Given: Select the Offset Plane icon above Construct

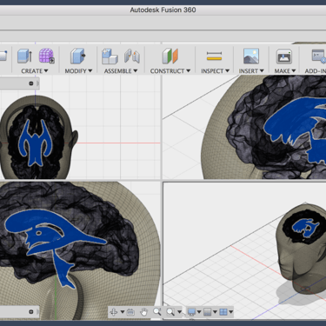Looking at the screenshot, I should coord(170,56).
